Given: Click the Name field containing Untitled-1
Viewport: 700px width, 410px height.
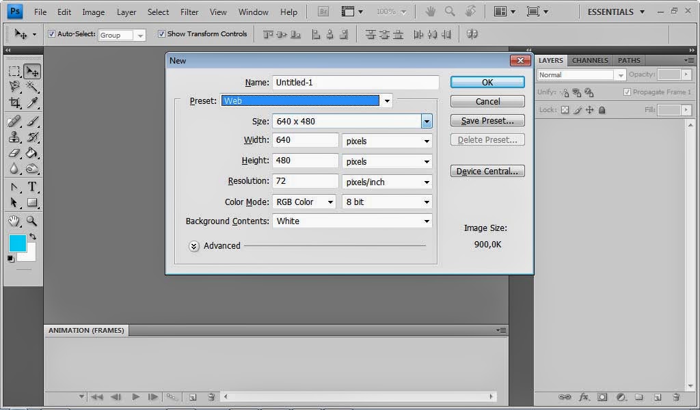Looking at the screenshot, I should [x=355, y=82].
